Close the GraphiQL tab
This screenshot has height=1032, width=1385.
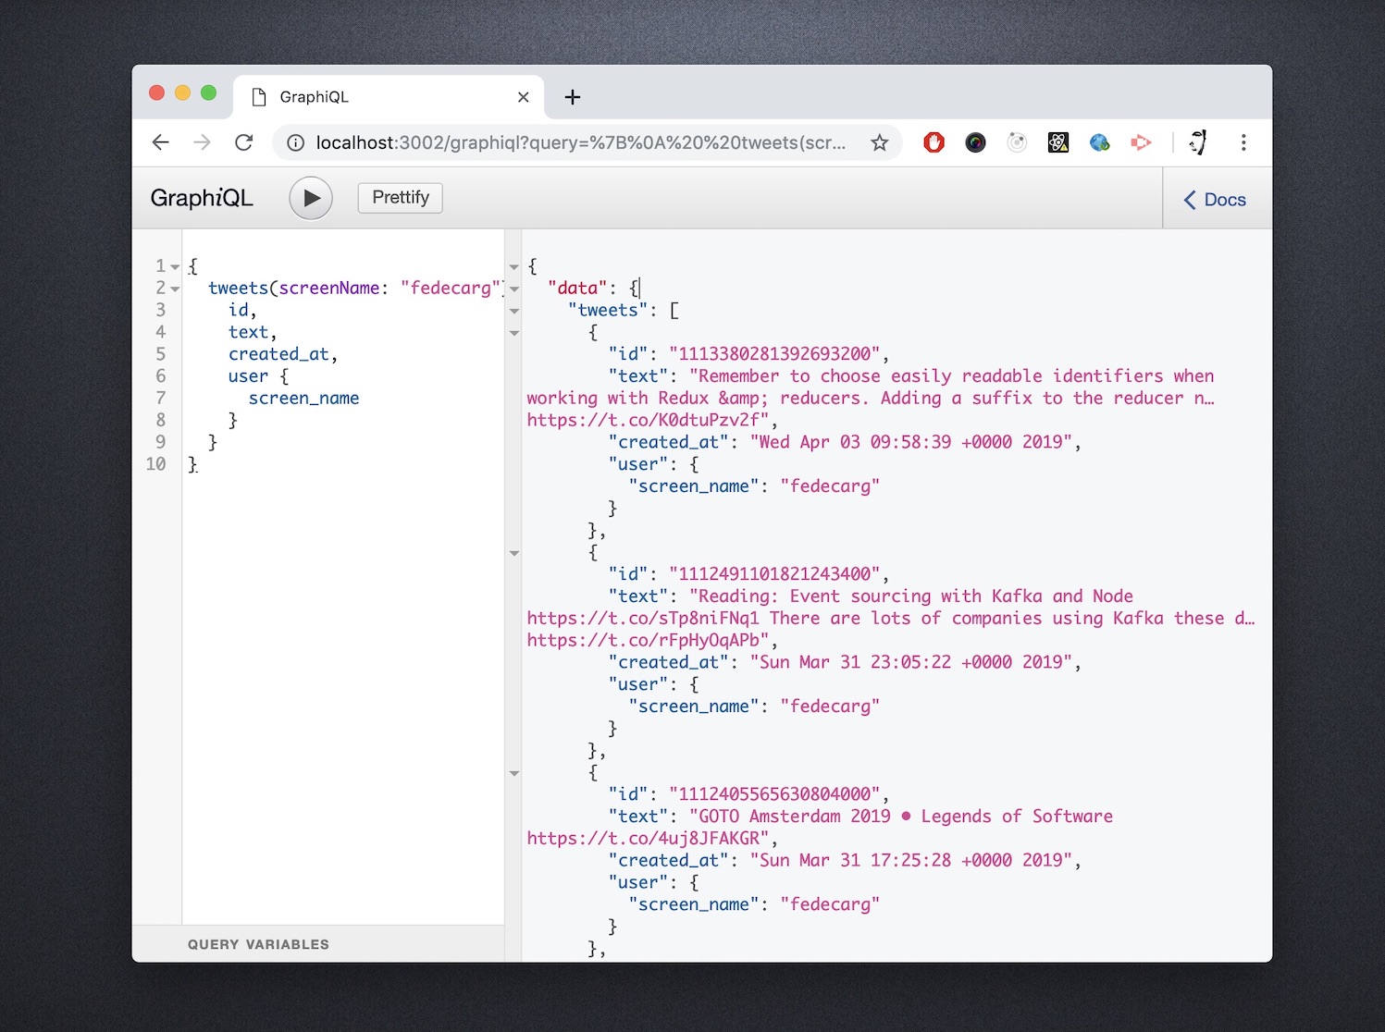524,97
